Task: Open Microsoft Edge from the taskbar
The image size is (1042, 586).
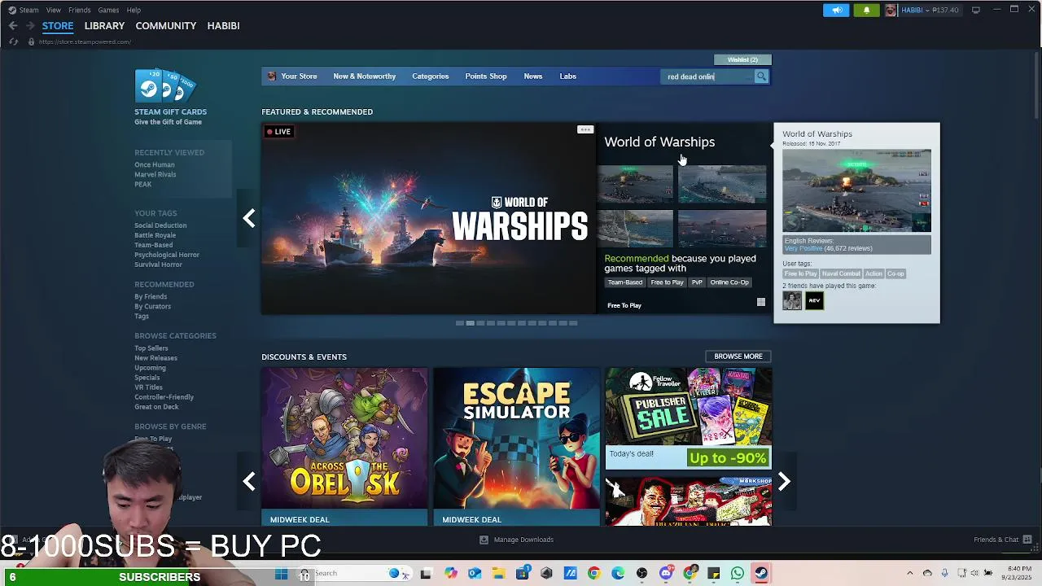Action: click(618, 574)
